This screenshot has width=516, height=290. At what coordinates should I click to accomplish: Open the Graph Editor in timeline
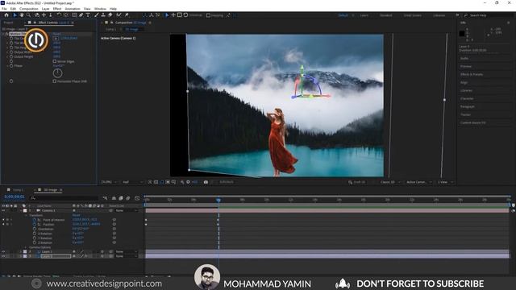click(x=137, y=198)
